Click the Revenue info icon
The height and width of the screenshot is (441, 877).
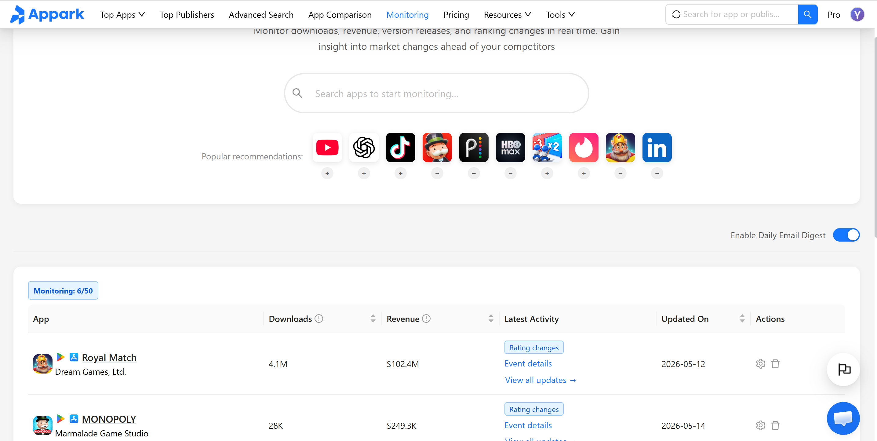426,319
